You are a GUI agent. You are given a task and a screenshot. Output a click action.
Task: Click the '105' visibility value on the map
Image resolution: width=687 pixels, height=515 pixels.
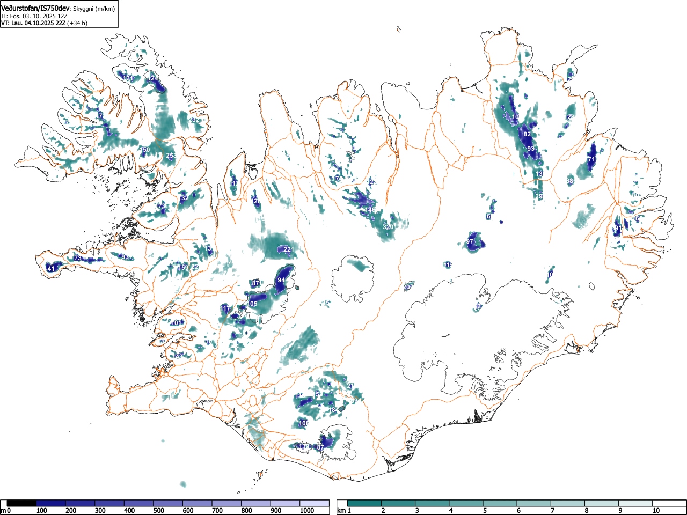click(x=252, y=304)
